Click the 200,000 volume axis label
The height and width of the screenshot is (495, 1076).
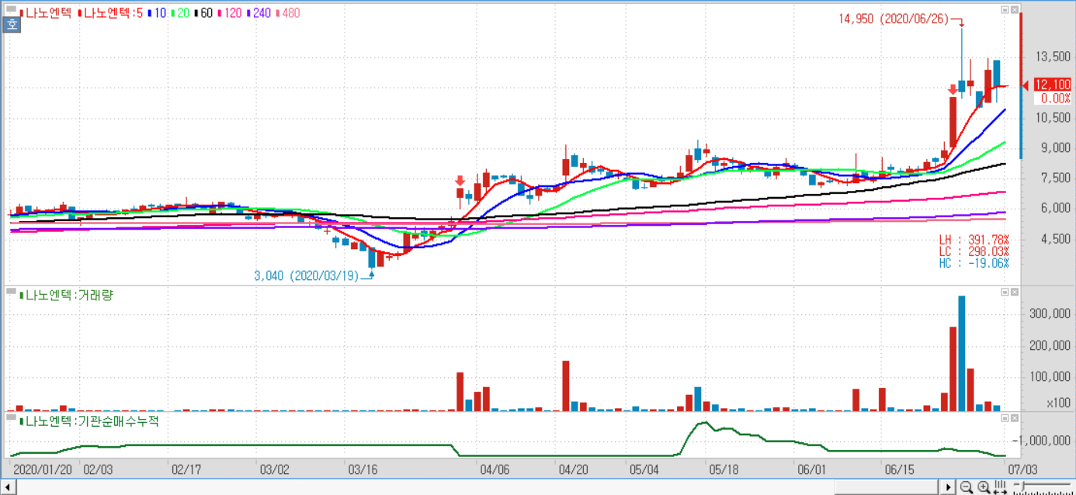click(1050, 345)
